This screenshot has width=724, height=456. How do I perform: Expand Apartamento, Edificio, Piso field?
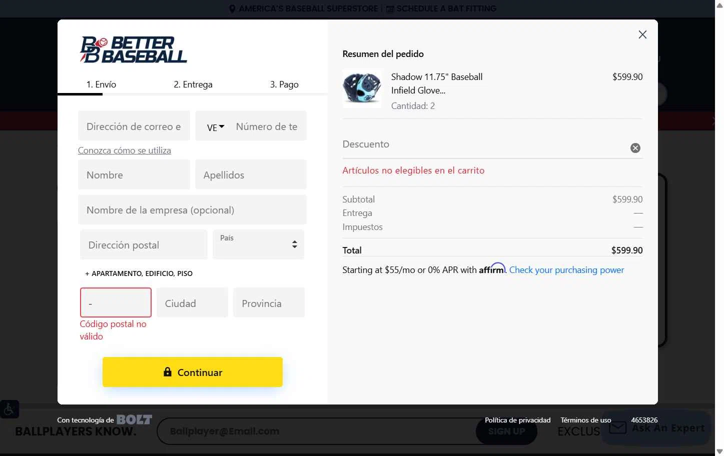[x=139, y=273]
